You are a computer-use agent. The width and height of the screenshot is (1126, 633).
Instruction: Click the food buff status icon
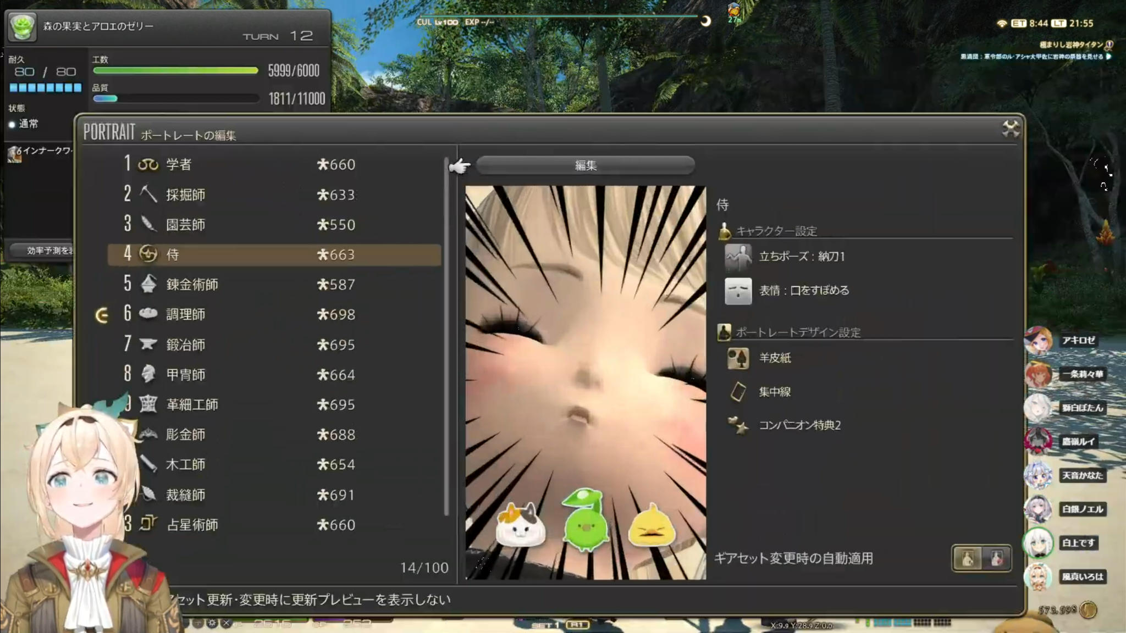tap(734, 11)
